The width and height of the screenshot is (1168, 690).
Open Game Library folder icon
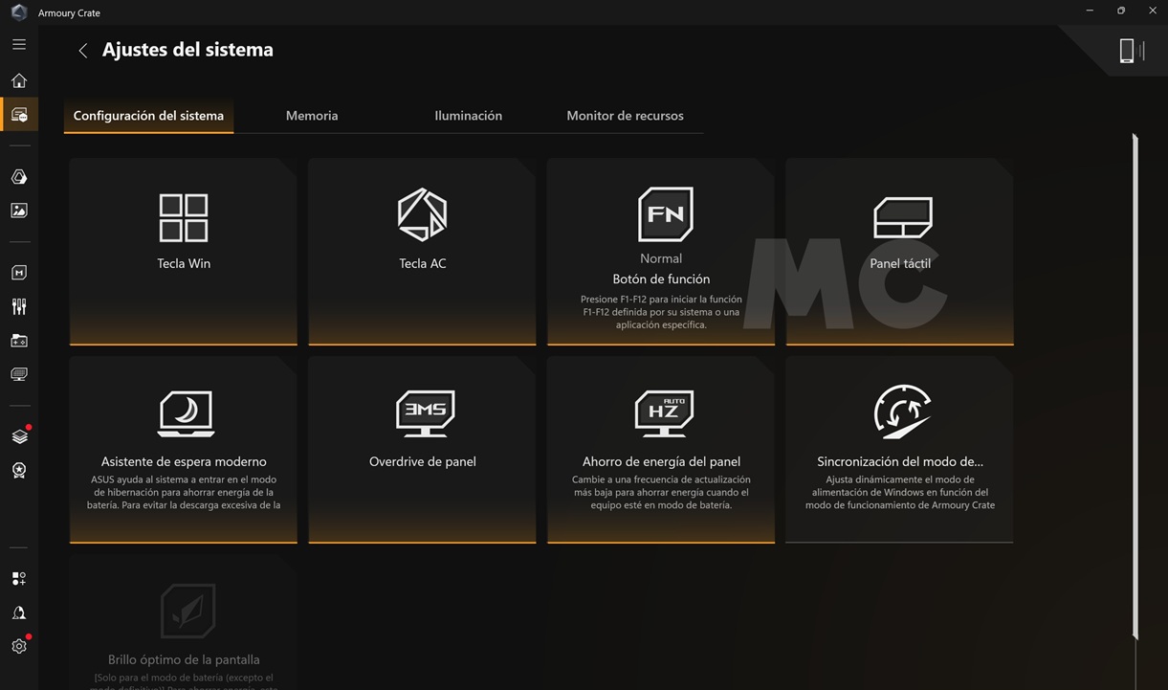(19, 341)
